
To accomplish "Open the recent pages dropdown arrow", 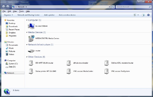I will [11, 7].
